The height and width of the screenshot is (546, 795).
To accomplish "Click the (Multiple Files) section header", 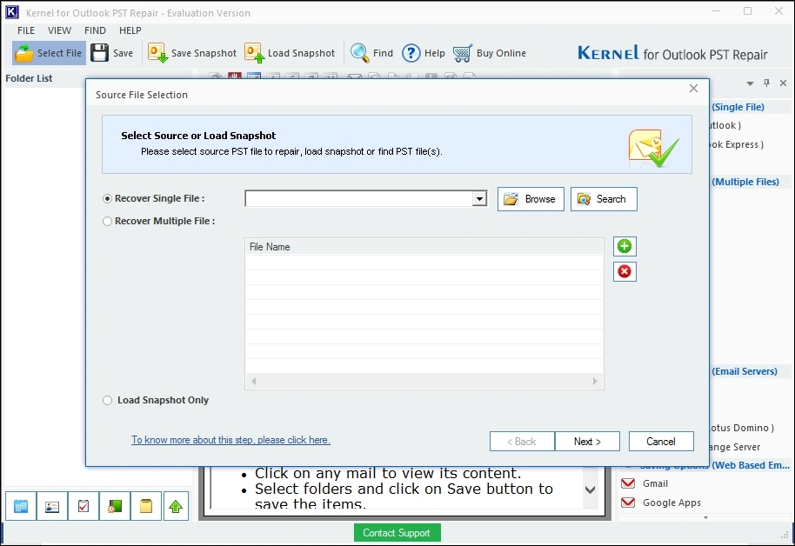I will pyautogui.click(x=745, y=182).
